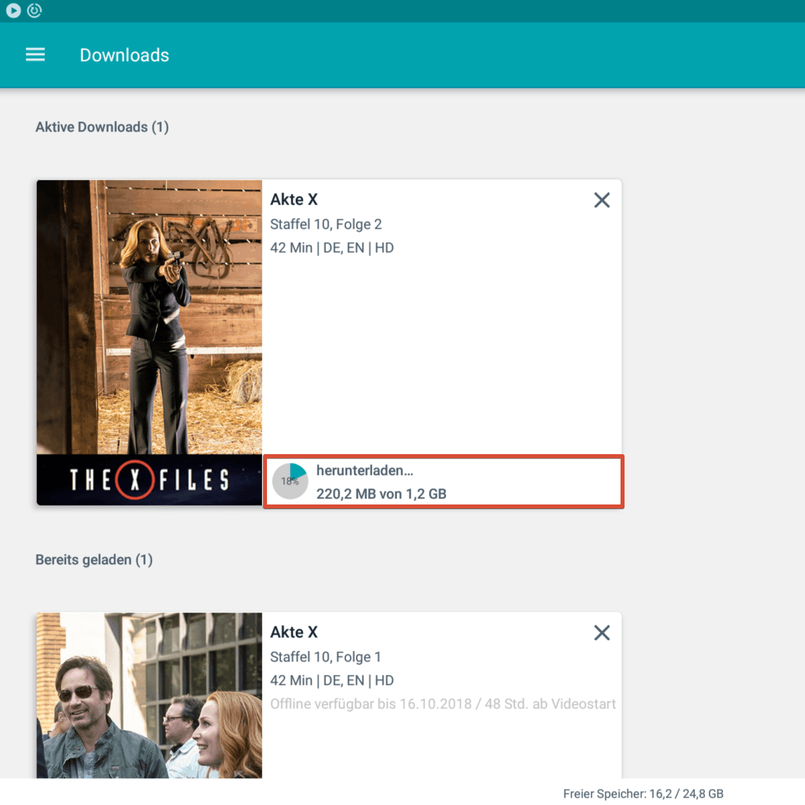The width and height of the screenshot is (805, 805).
Task: Open the hamburger navigation menu
Action: pos(35,55)
